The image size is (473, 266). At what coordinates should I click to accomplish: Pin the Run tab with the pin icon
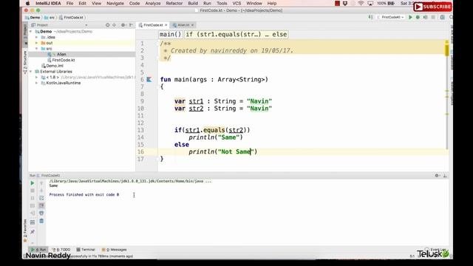[x=33, y=231]
